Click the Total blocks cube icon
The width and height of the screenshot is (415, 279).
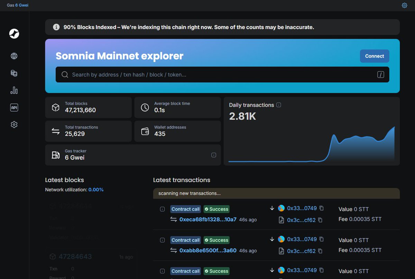pos(55,108)
